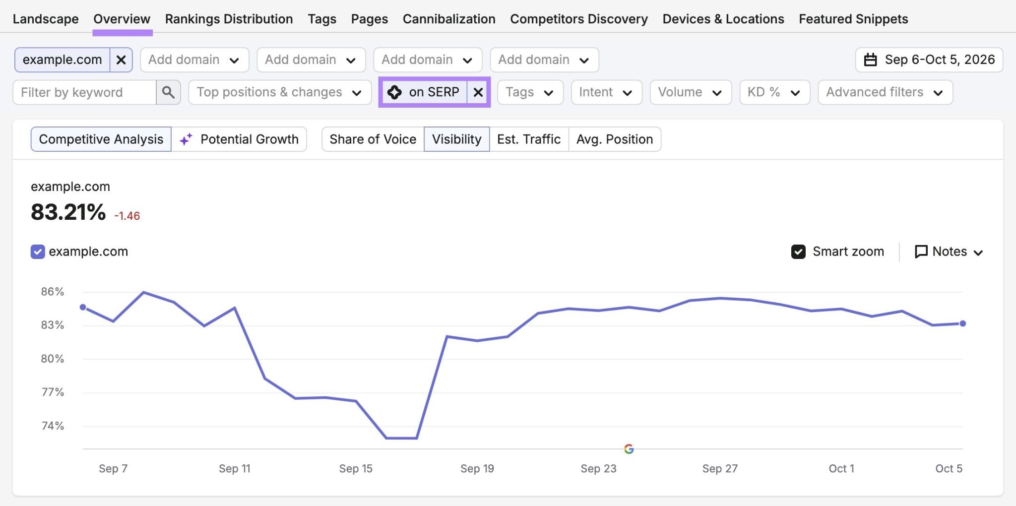This screenshot has width=1016, height=506.
Task: Open the Volume filter dropdown
Action: [691, 92]
